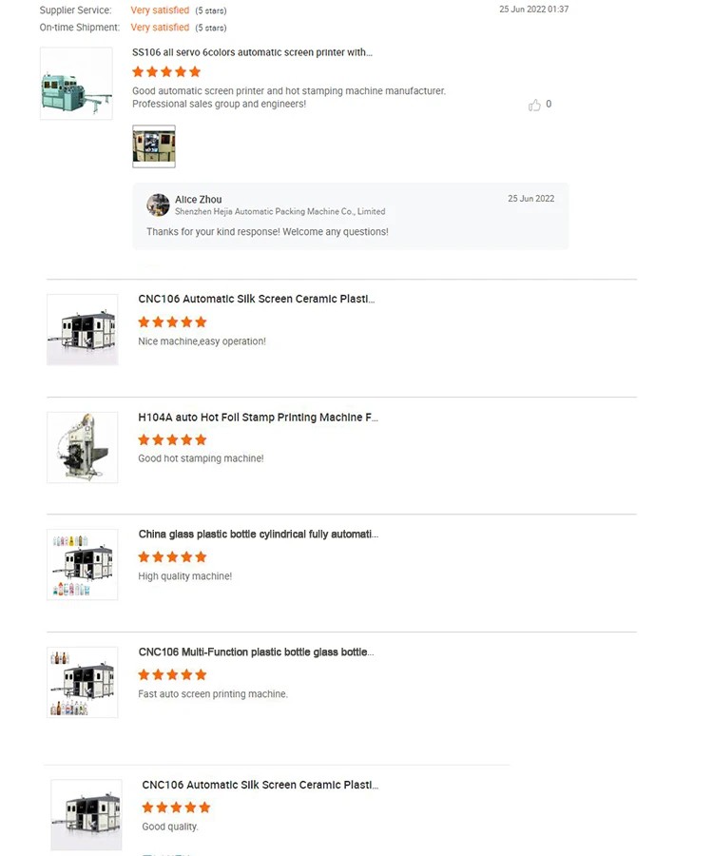The image size is (713, 856).
Task: Open SS106 all servo 6colors printer title
Action: tap(252, 52)
